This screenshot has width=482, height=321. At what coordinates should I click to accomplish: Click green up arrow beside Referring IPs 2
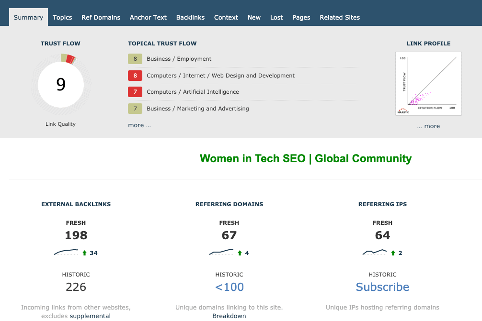(393, 253)
